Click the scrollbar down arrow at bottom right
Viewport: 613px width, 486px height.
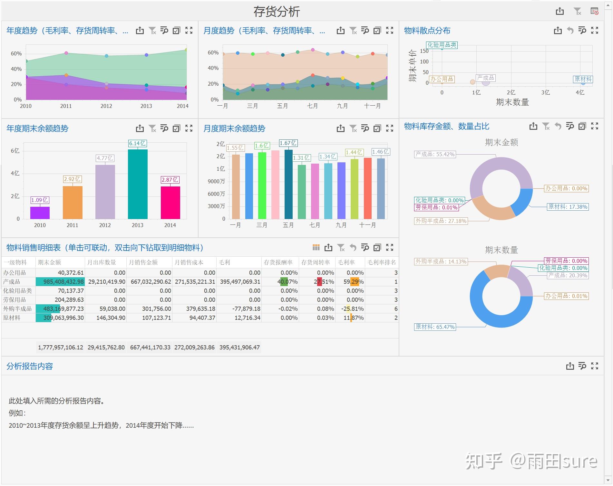coord(608,481)
